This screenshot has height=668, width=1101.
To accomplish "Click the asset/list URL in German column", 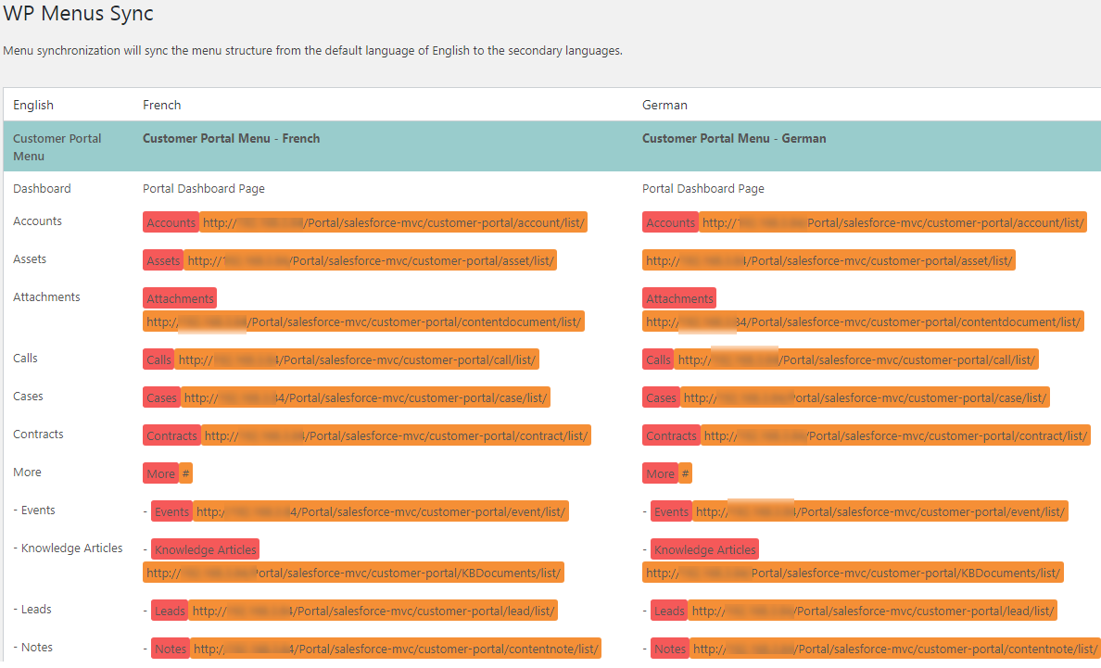I will (829, 260).
